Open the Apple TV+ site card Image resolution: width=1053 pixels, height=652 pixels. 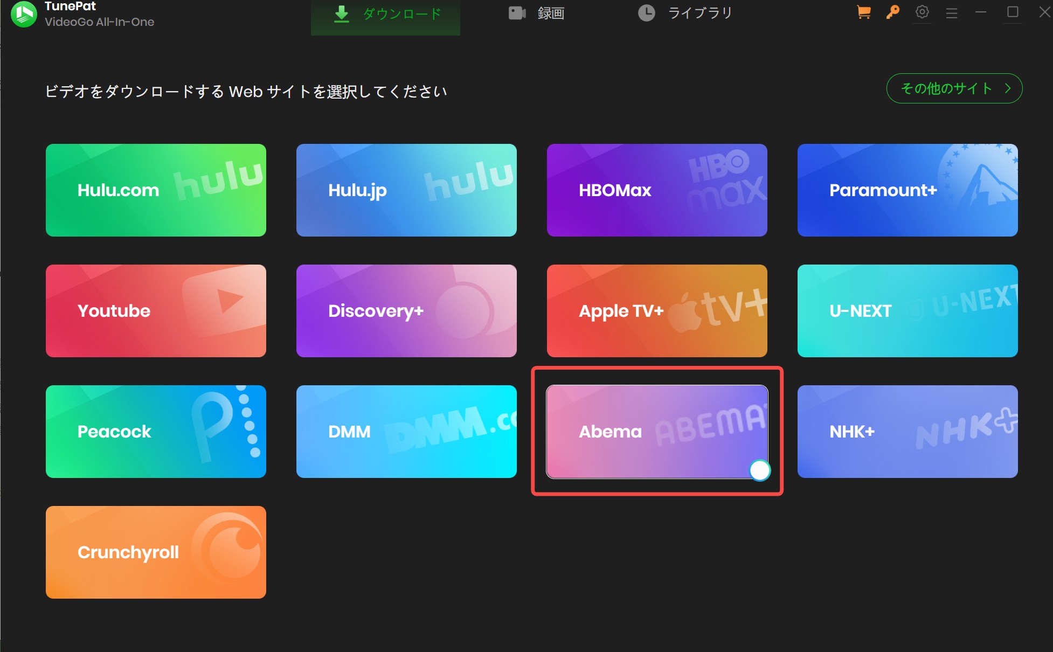click(657, 311)
